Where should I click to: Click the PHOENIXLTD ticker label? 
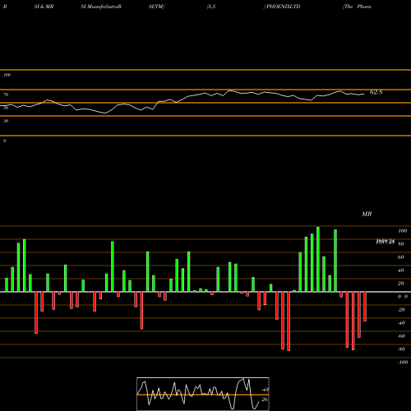point(284,7)
